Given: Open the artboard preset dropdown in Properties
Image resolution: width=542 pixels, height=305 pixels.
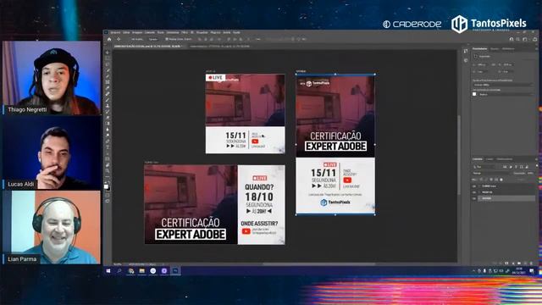Looking at the screenshot, I should [x=503, y=85].
